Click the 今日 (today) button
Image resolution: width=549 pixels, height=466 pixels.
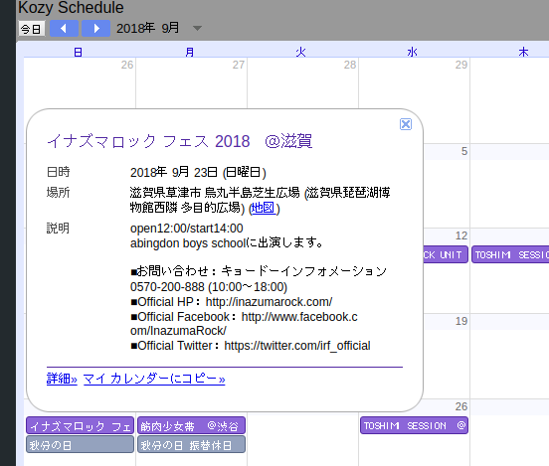click(x=32, y=29)
